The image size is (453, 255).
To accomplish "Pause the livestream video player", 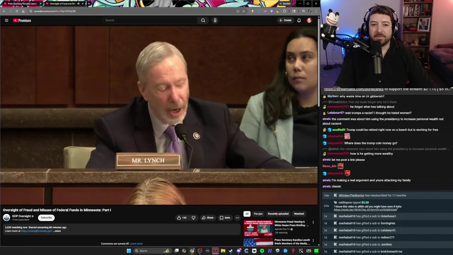I will (x=159, y=115).
